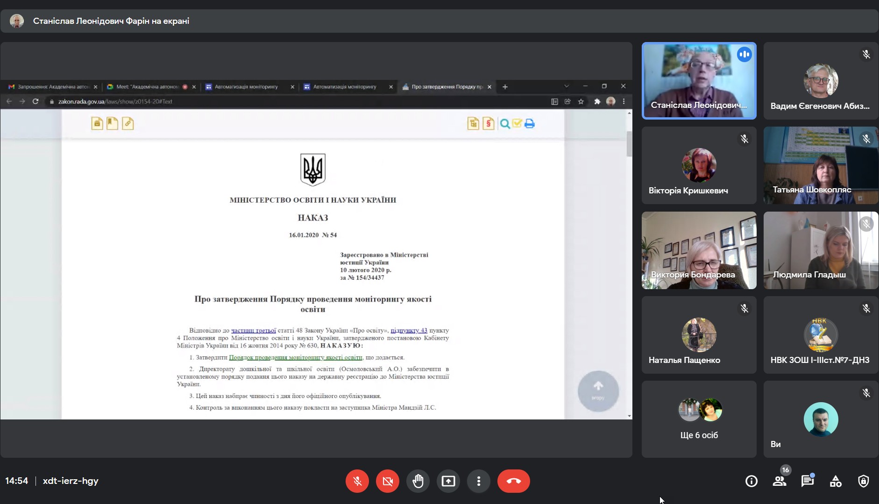Click muted mic icon on НВК ЗОШ tile
This screenshot has width=879, height=504.
pos(866,309)
